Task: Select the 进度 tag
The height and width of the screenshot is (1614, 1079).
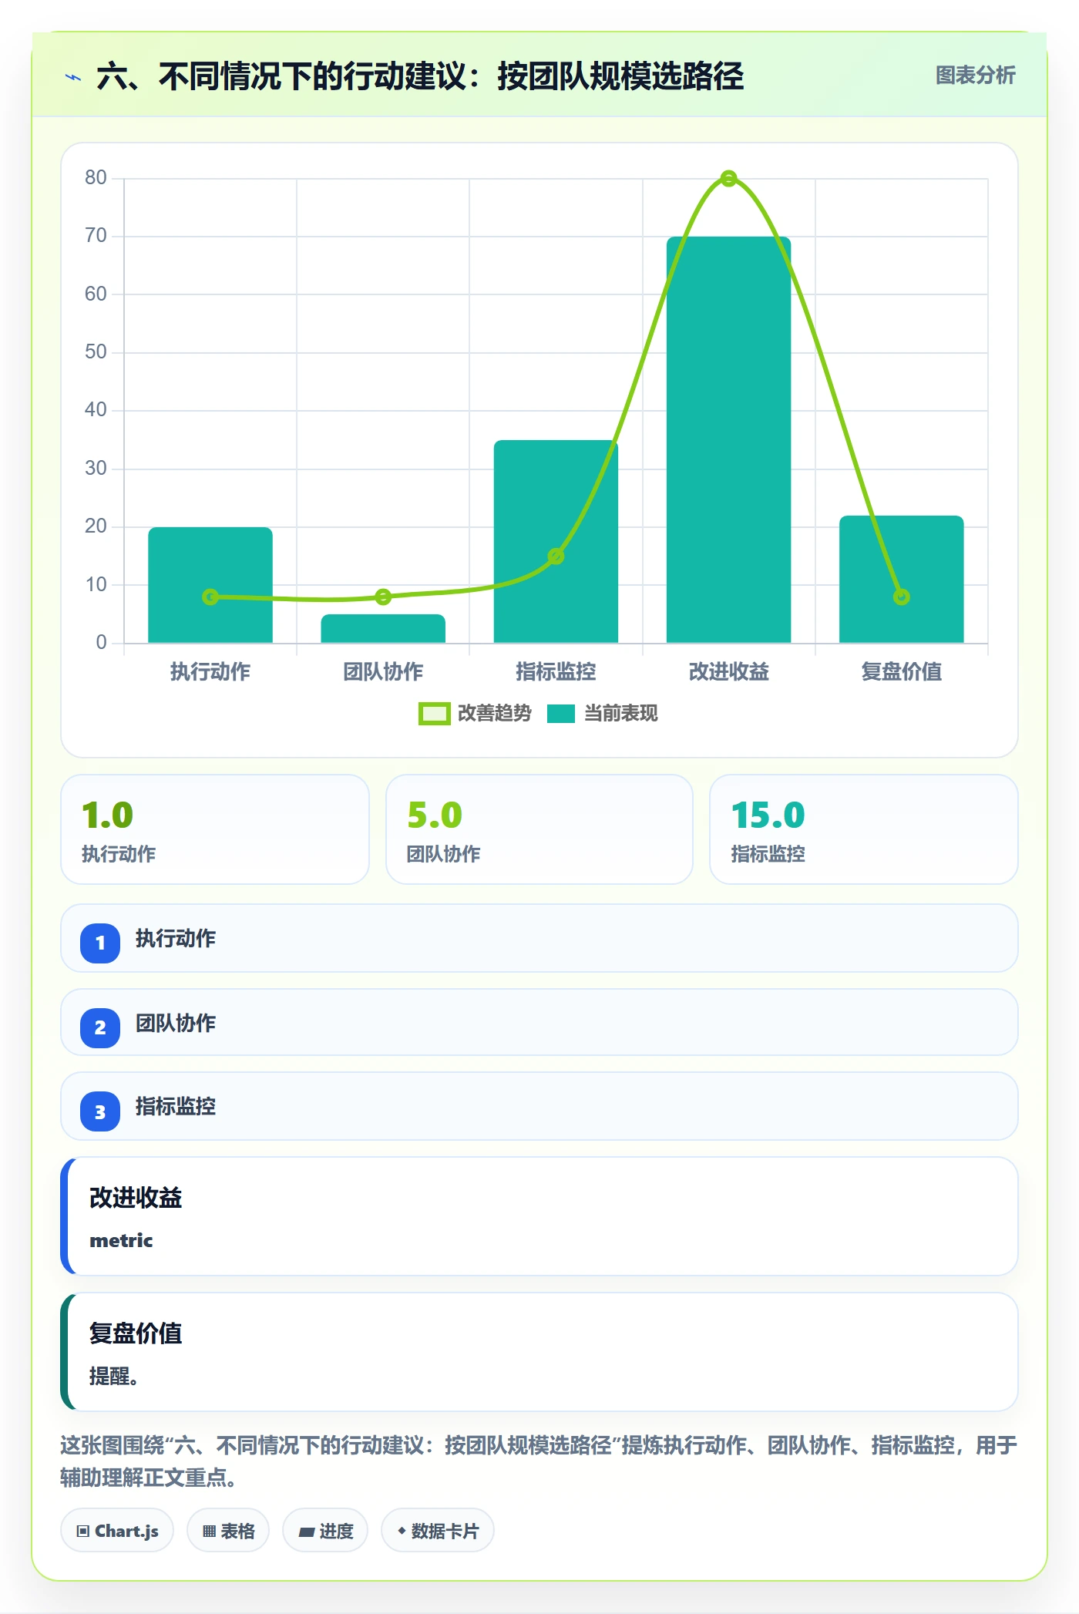Action: point(325,1531)
